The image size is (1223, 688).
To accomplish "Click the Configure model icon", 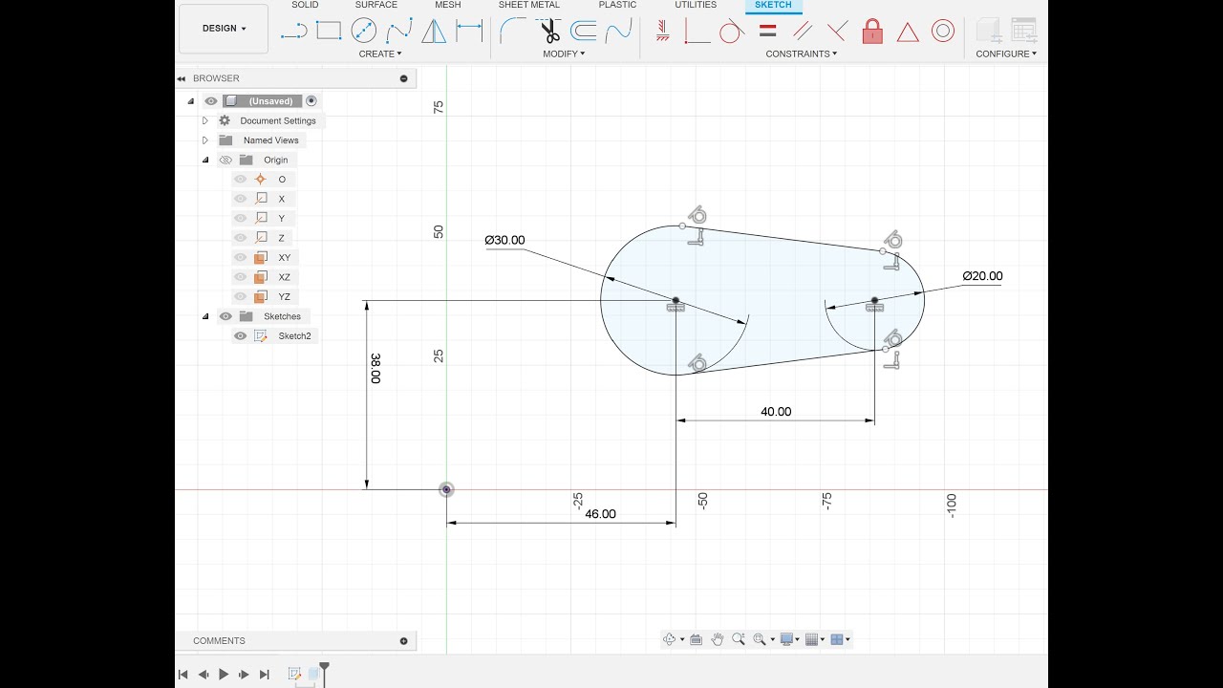I will pyautogui.click(x=989, y=31).
